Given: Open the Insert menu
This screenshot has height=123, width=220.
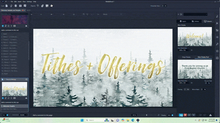Looking at the screenshot, I should (20, 2).
